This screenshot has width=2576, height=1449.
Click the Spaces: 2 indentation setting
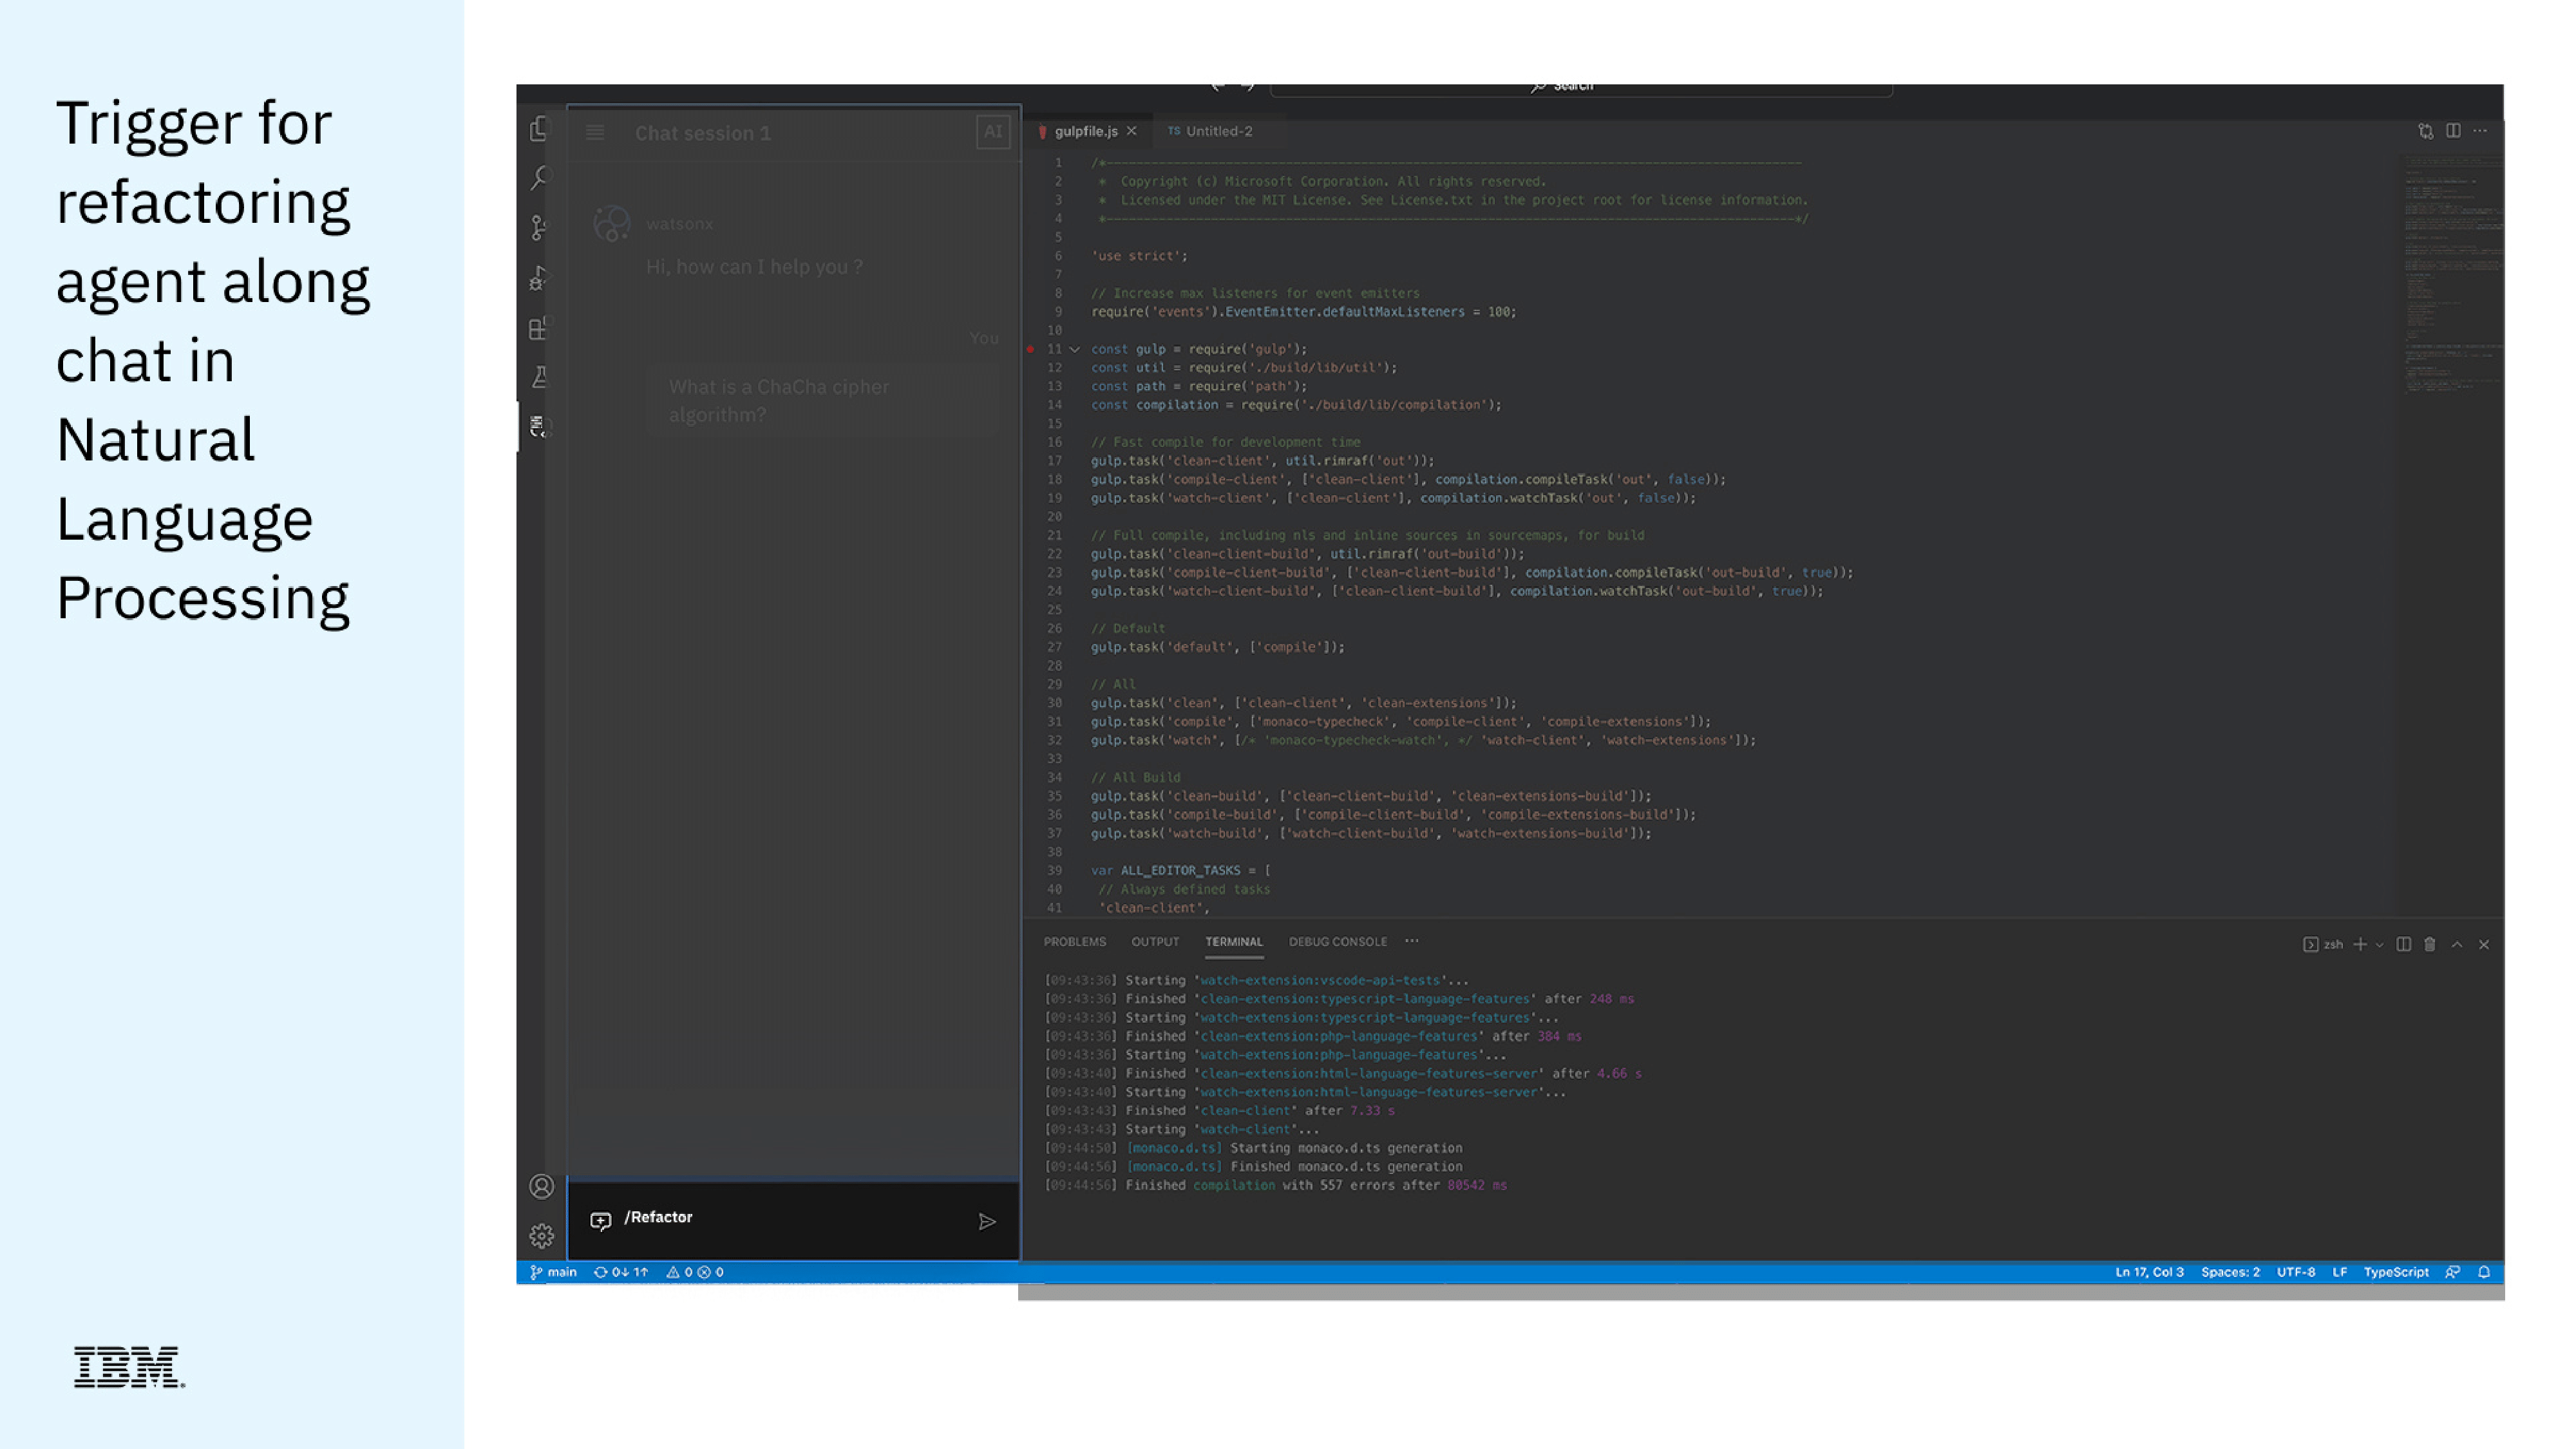point(2230,1272)
